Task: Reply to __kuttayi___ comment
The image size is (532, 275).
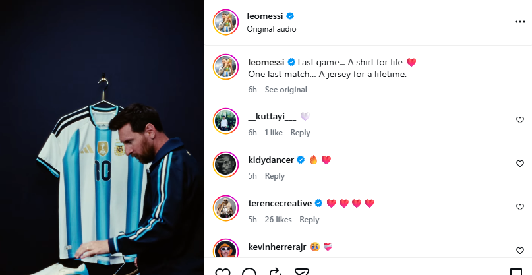Action: [x=300, y=133]
